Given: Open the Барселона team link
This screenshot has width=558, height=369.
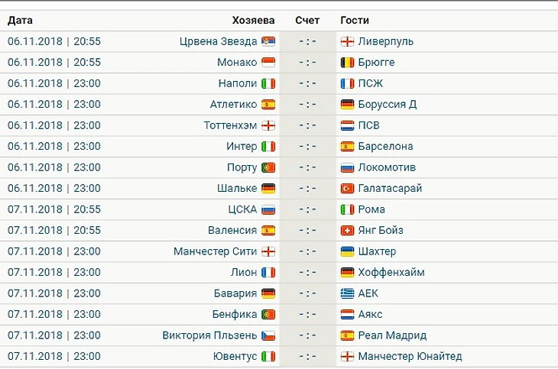Looking at the screenshot, I should [x=385, y=146].
